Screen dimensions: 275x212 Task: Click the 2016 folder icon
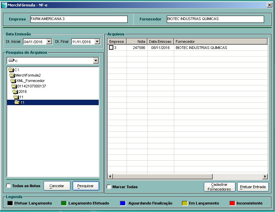click(15, 92)
